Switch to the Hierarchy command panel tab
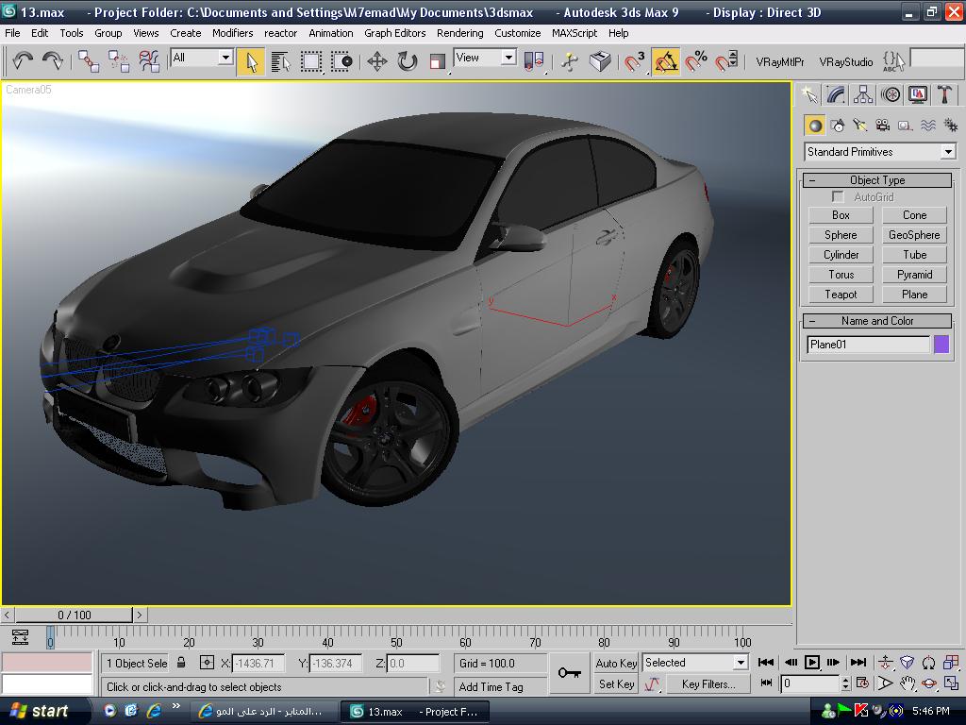The image size is (966, 725). pos(863,94)
